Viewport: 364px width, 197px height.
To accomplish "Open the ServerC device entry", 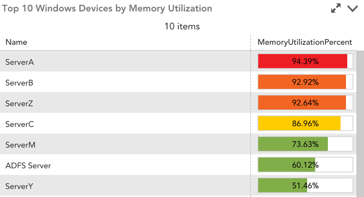I will tap(20, 124).
